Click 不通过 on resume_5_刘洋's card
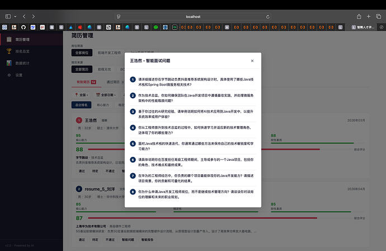The width and height of the screenshot is (386, 251). [x=110, y=240]
